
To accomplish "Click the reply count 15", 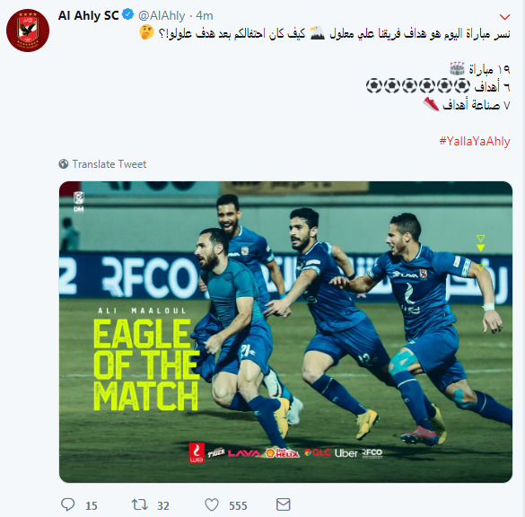I will (x=91, y=505).
